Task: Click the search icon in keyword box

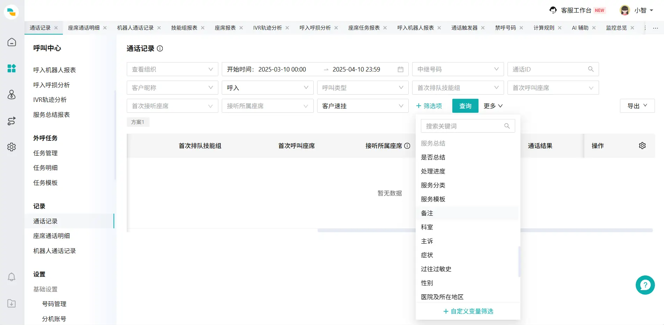Action: coord(507,126)
